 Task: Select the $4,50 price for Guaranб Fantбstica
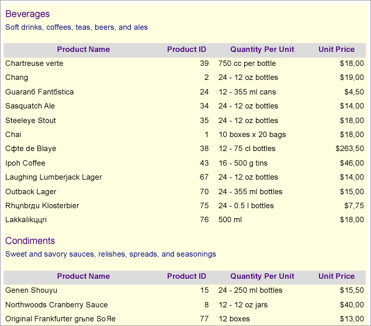tap(354, 92)
